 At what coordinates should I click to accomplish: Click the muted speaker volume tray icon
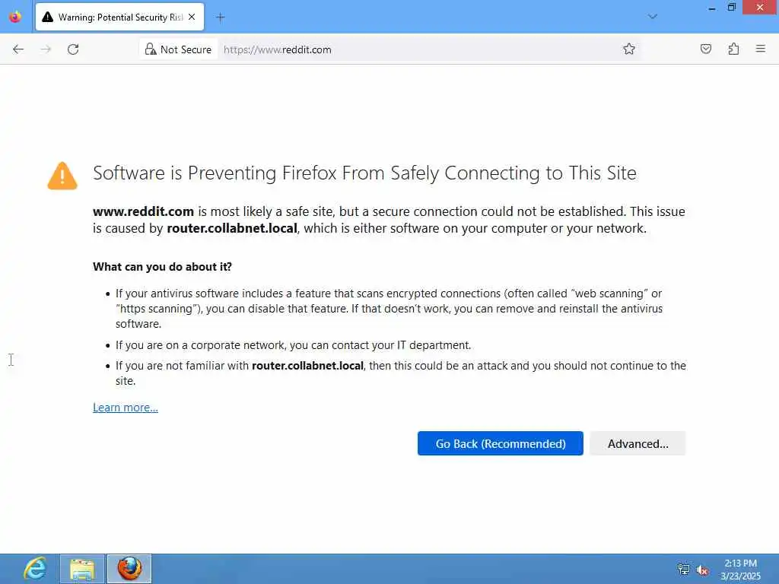pyautogui.click(x=702, y=570)
